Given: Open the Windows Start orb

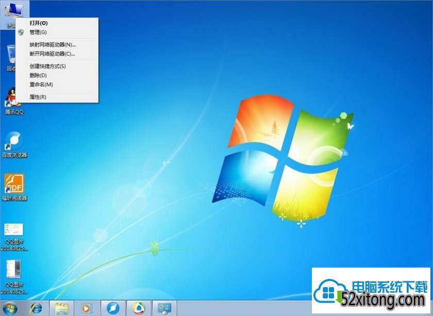Looking at the screenshot, I should (x=10, y=308).
